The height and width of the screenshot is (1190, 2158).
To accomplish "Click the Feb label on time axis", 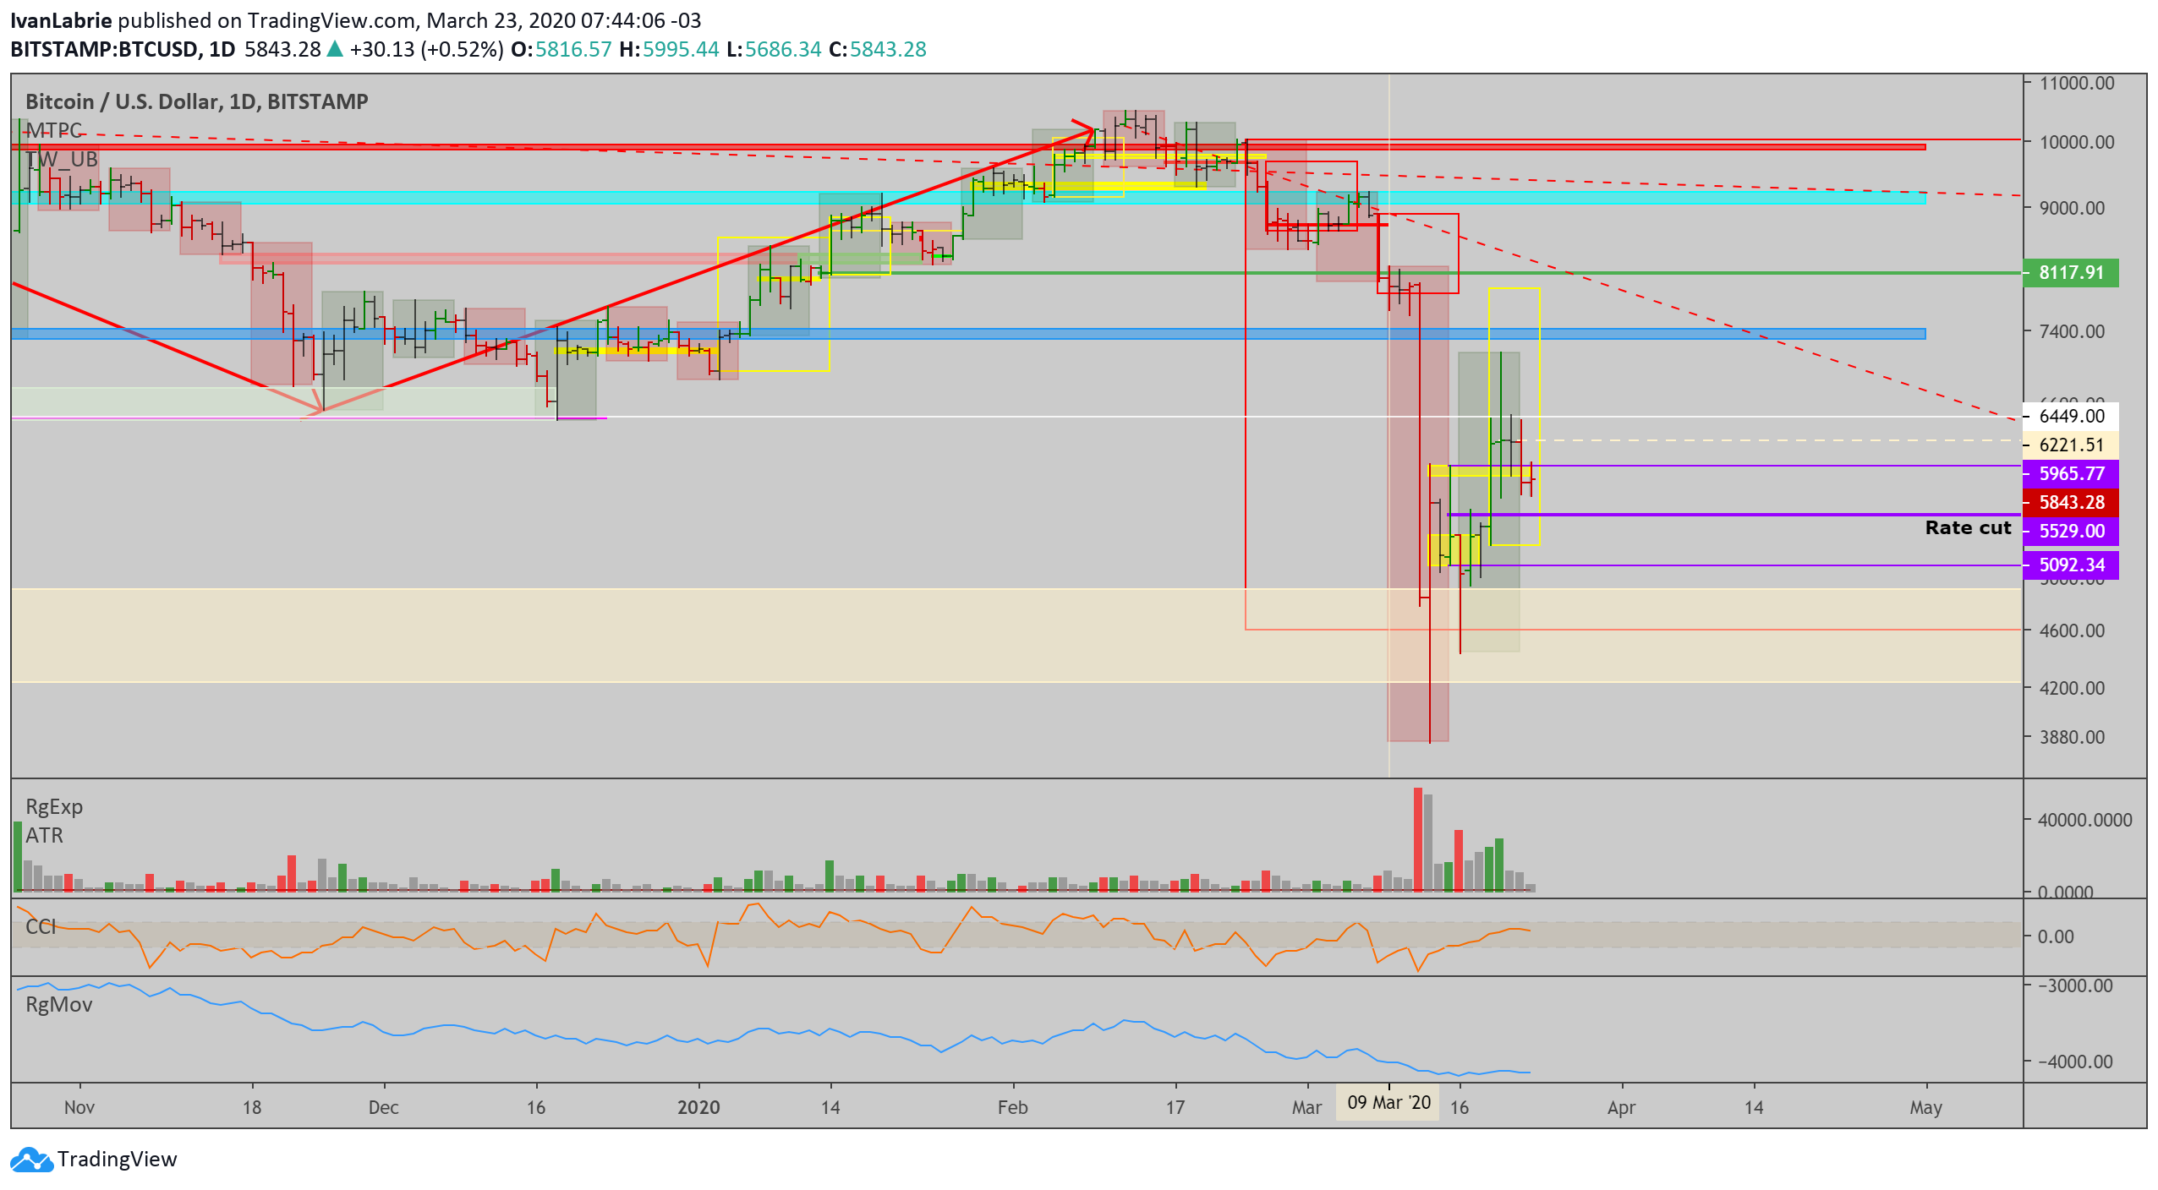I will click(1012, 1107).
